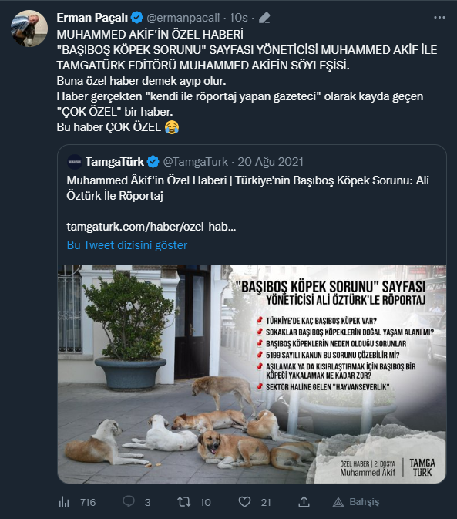
Task: Click TamgaTürk's verified badge
Action: point(153,162)
